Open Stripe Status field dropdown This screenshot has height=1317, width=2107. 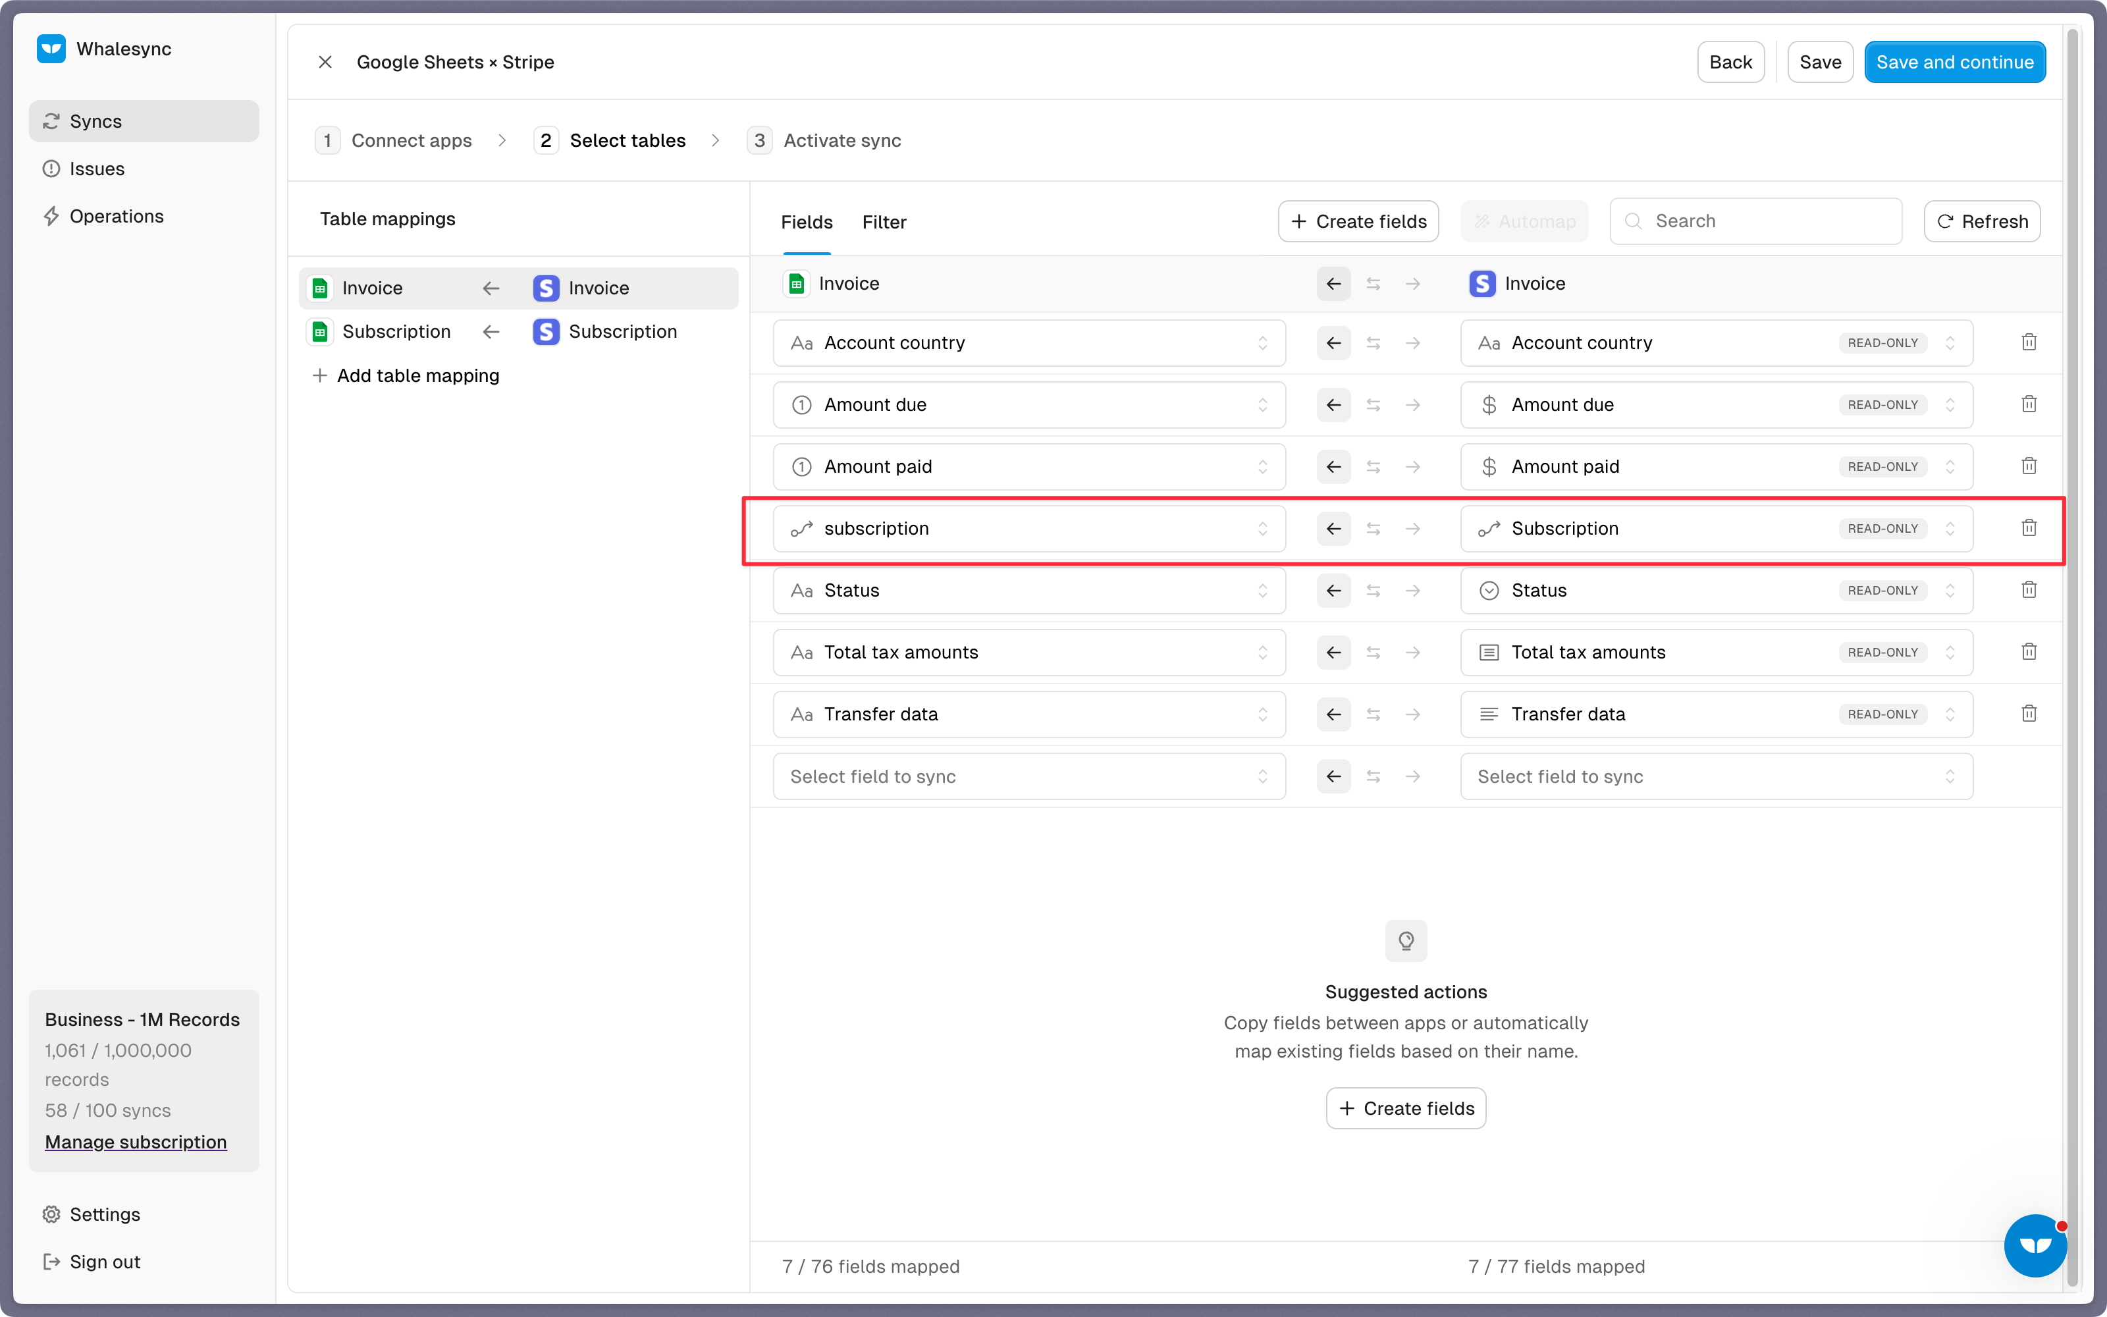1716,591
